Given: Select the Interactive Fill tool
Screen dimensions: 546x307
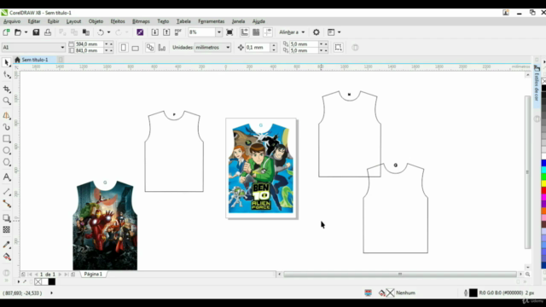Looking at the screenshot, I should [x=7, y=257].
